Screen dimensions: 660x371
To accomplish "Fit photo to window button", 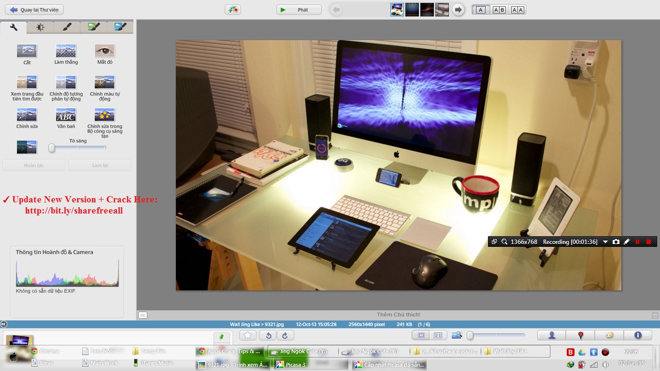I will [x=421, y=335].
